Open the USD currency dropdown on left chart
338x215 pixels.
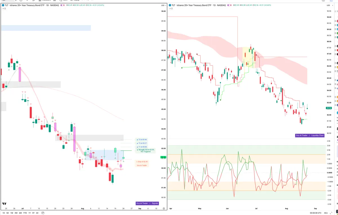point(163,5)
